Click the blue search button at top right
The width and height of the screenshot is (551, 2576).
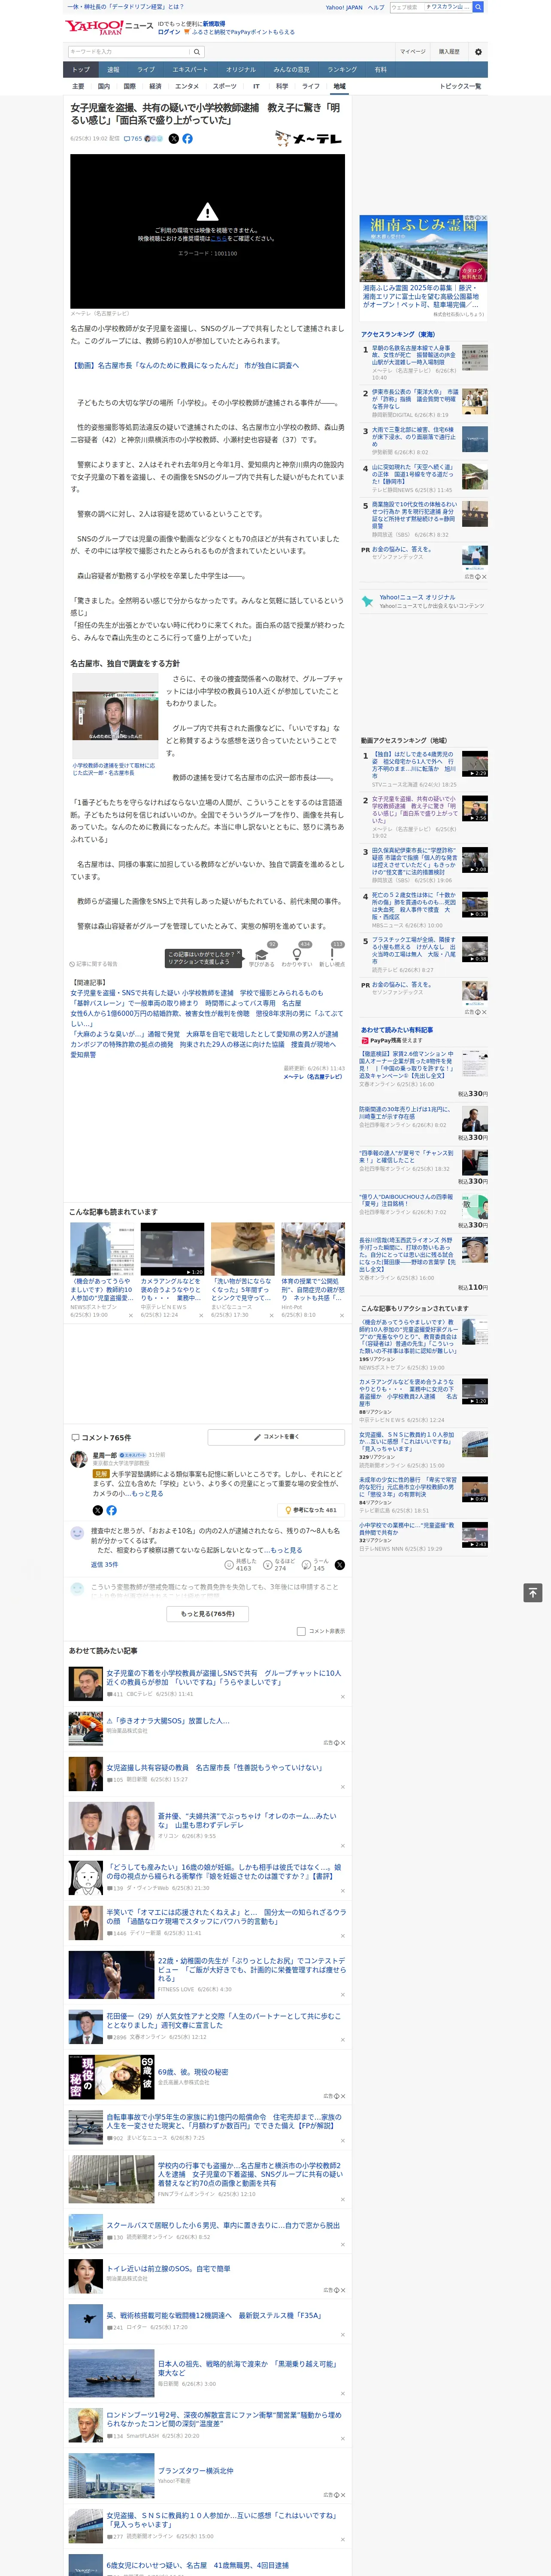[478, 7]
